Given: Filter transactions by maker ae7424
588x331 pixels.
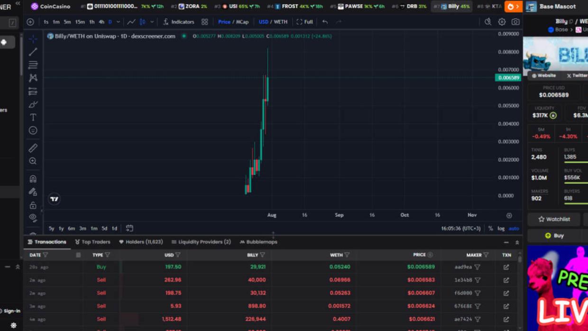Looking at the screenshot, I should (478, 319).
